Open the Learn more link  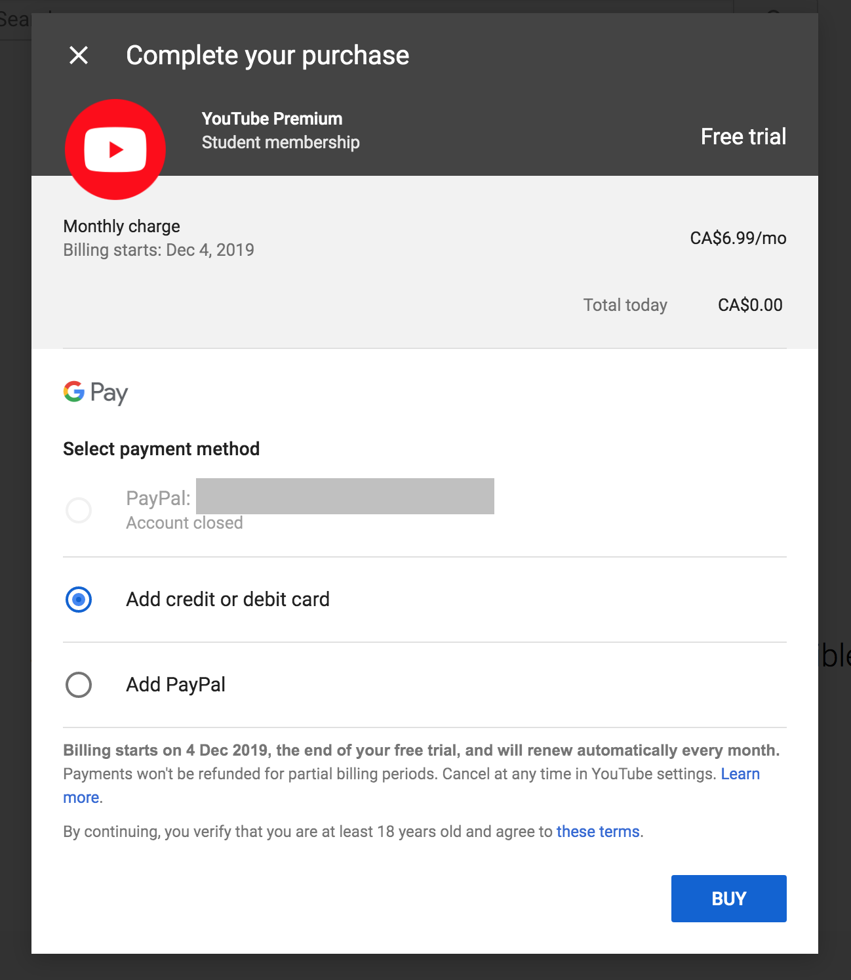pyautogui.click(x=740, y=774)
